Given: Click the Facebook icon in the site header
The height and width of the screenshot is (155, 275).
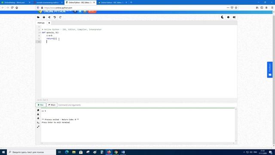Looking at the screenshot, I should tap(75, 12).
